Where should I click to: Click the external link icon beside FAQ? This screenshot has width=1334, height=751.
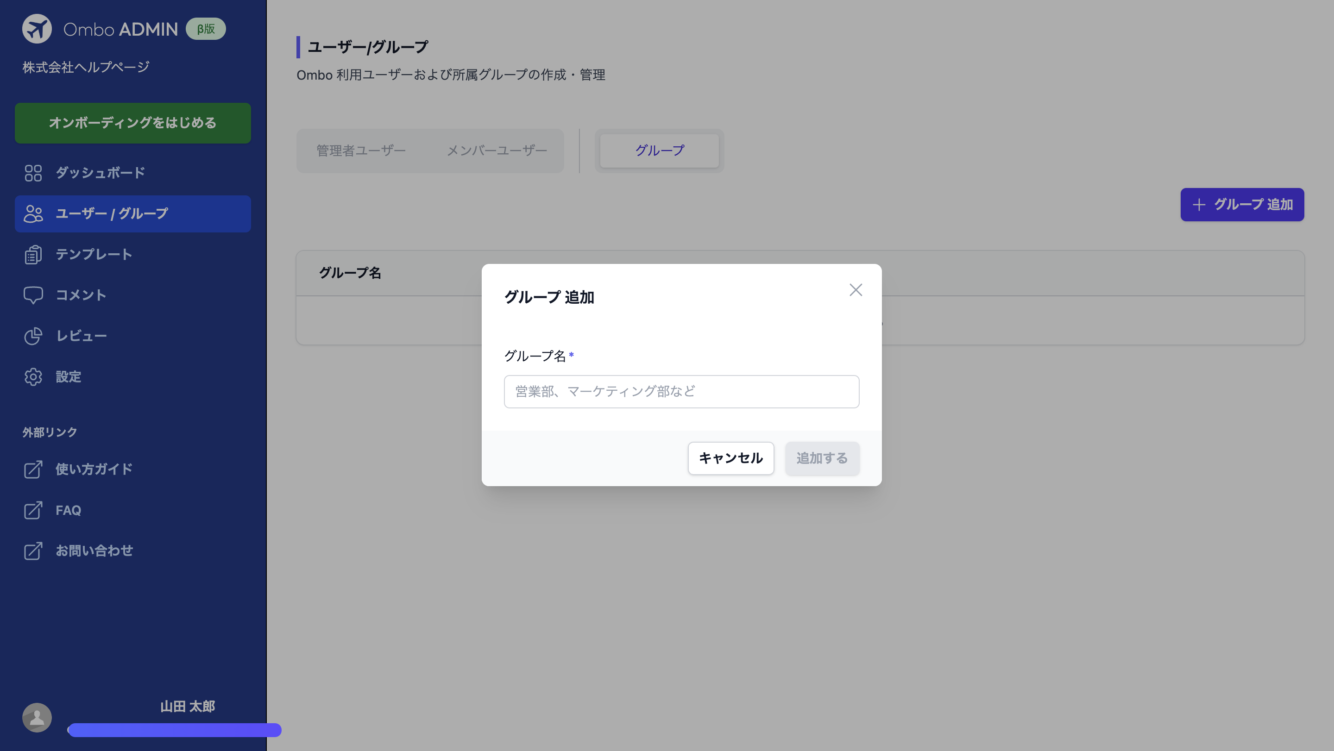[33, 510]
